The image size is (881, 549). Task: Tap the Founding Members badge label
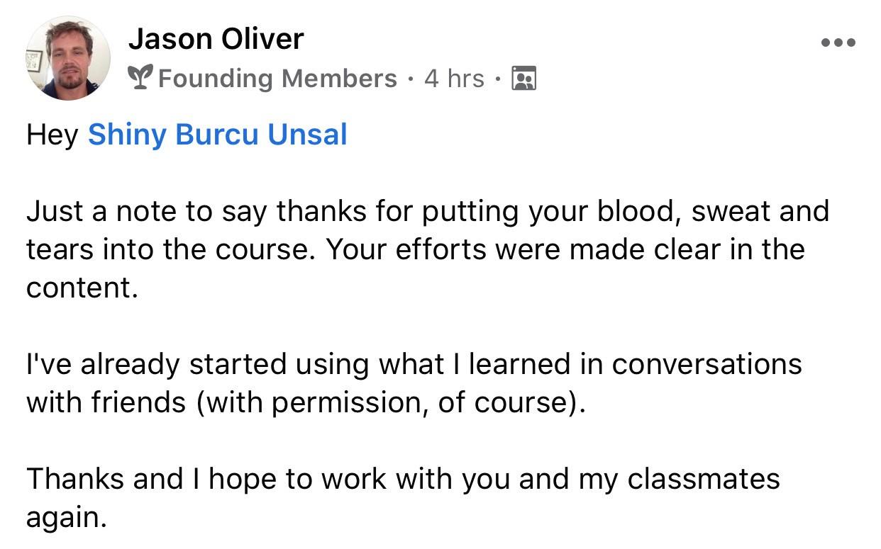click(x=277, y=78)
